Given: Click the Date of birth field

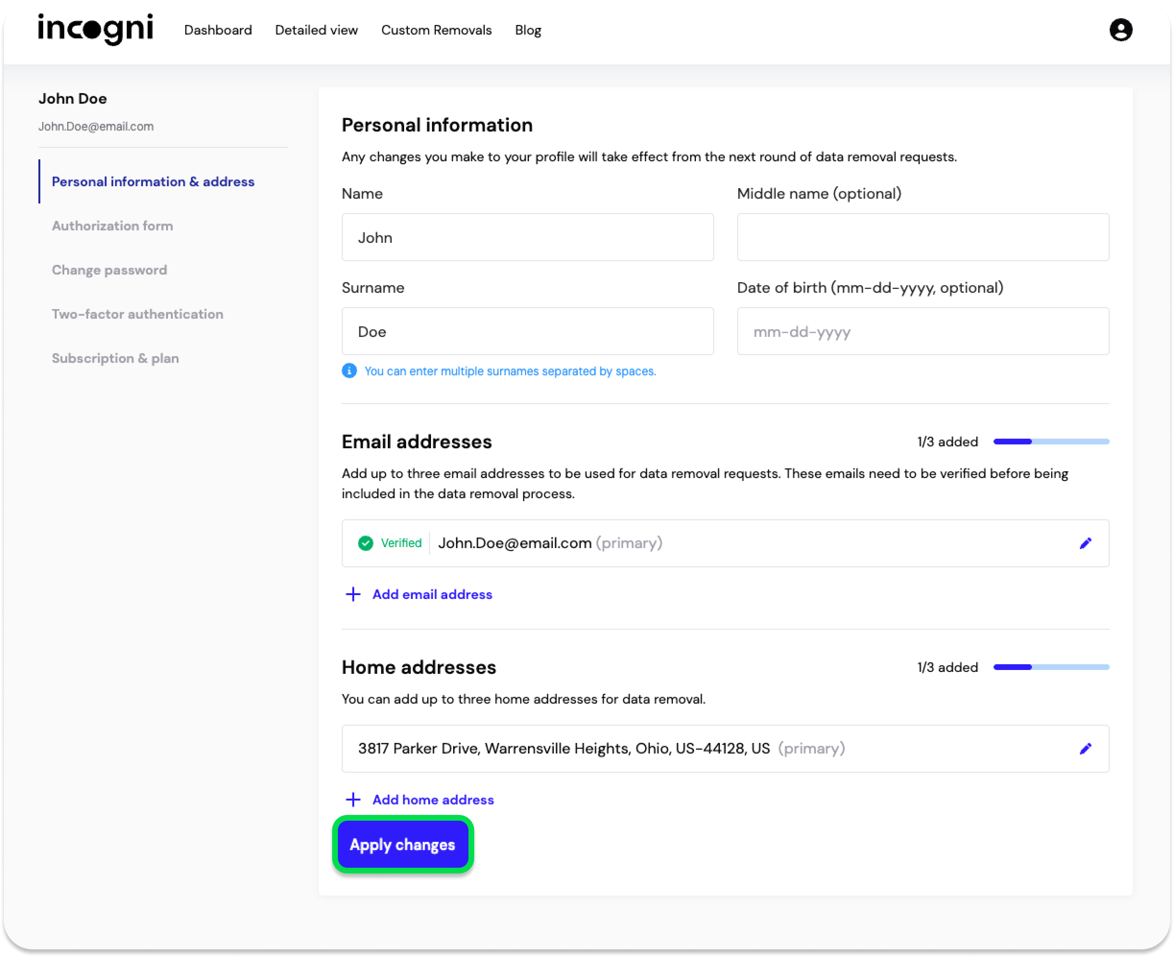Looking at the screenshot, I should [x=922, y=331].
